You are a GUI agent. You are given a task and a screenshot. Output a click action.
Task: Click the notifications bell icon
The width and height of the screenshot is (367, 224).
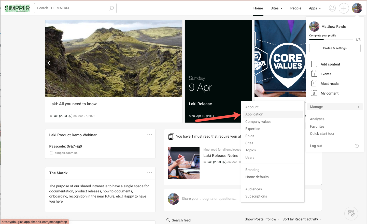point(332,8)
